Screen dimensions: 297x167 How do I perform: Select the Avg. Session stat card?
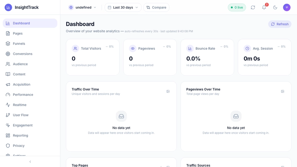click(x=264, y=57)
